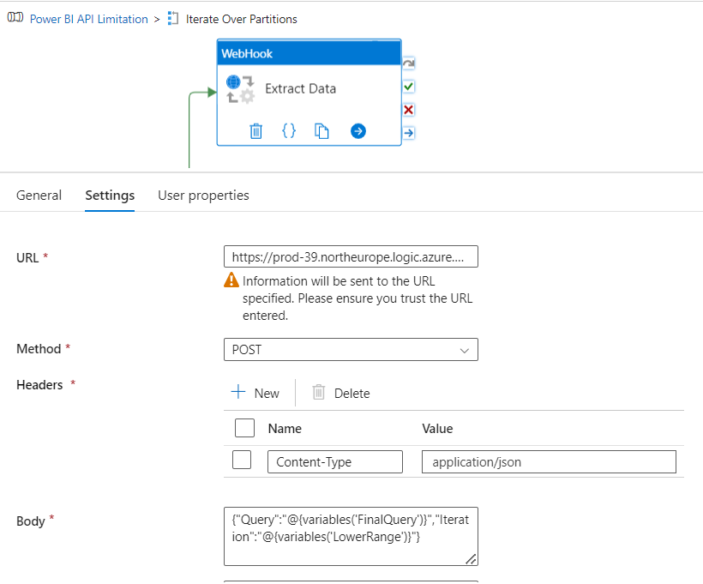Select the Settings tab
The width and height of the screenshot is (703, 584).
tap(110, 196)
